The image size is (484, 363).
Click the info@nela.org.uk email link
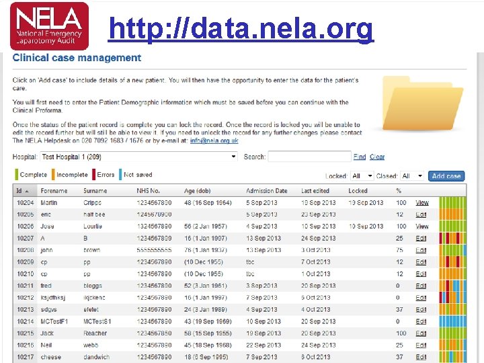coord(214,140)
